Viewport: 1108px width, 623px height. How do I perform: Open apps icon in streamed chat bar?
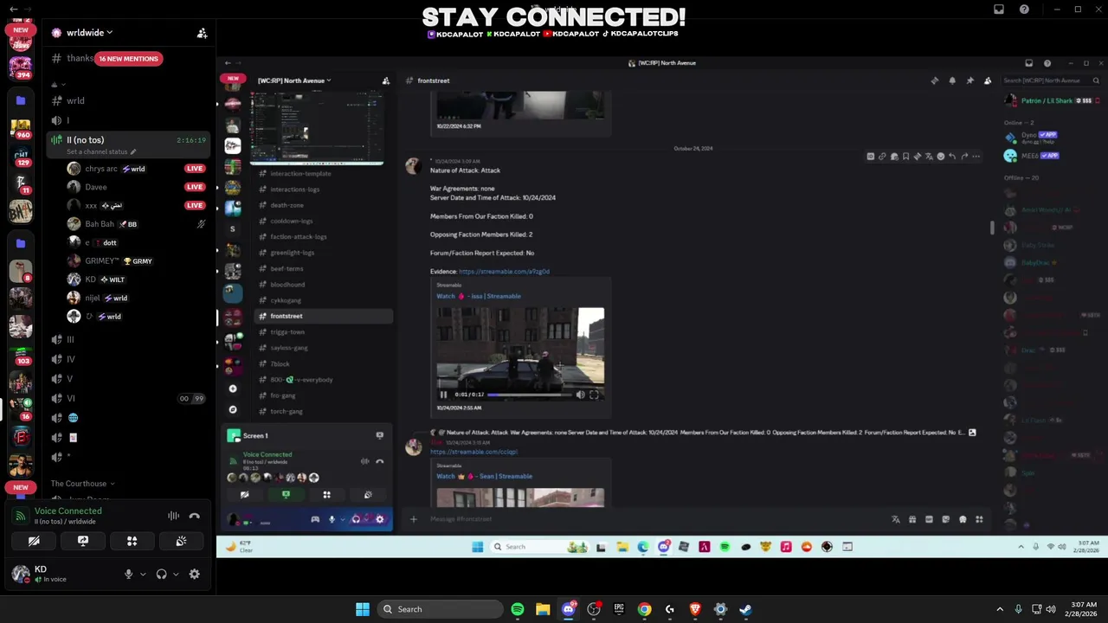979,519
